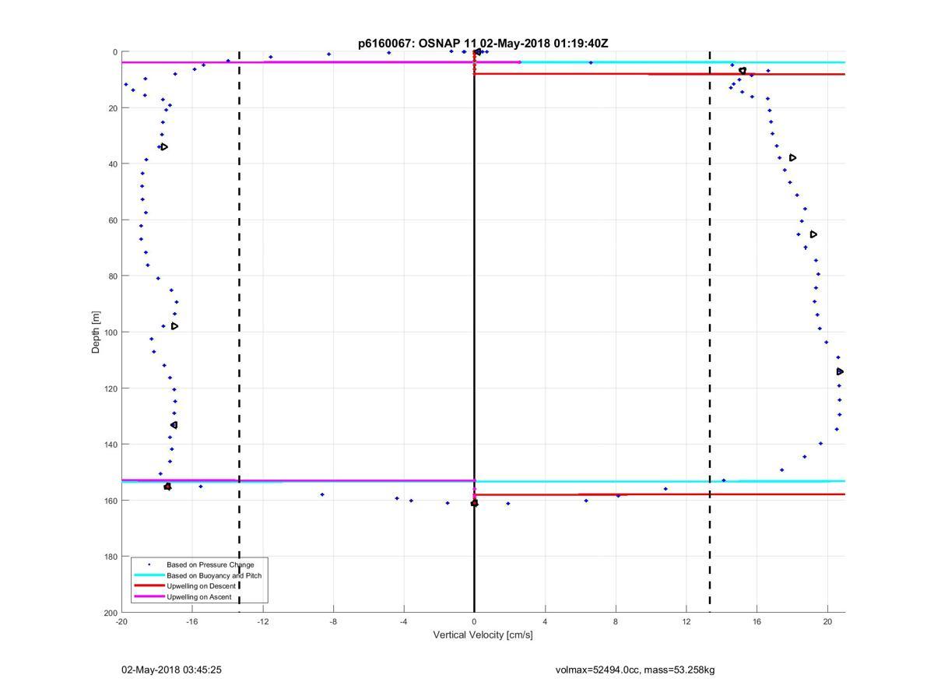Click the y-axis tick label '60'
The height and width of the screenshot is (689, 934).
[x=113, y=220]
